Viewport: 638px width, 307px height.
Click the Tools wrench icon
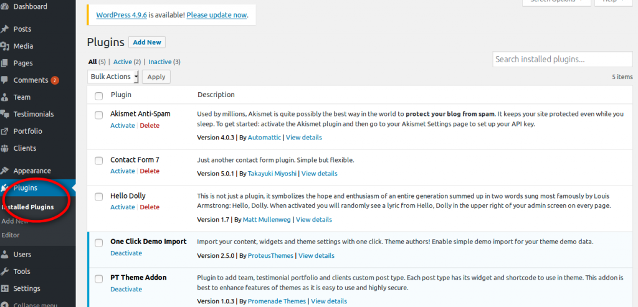pyautogui.click(x=5, y=272)
